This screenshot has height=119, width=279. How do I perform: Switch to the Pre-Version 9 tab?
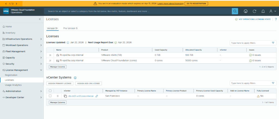[x=70, y=28]
